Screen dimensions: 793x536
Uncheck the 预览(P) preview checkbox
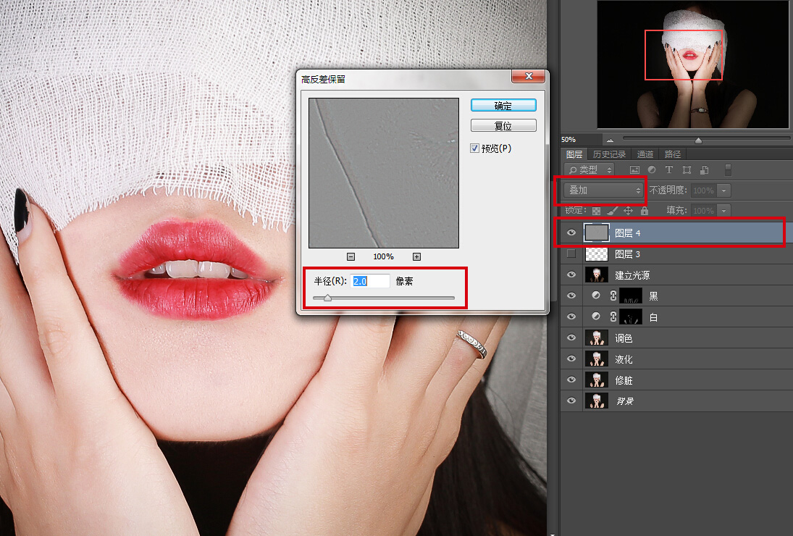[x=474, y=148]
